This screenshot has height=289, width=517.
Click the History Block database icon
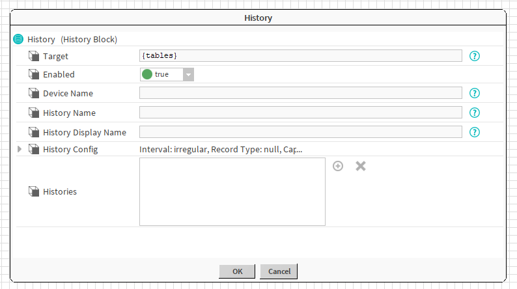pos(18,40)
